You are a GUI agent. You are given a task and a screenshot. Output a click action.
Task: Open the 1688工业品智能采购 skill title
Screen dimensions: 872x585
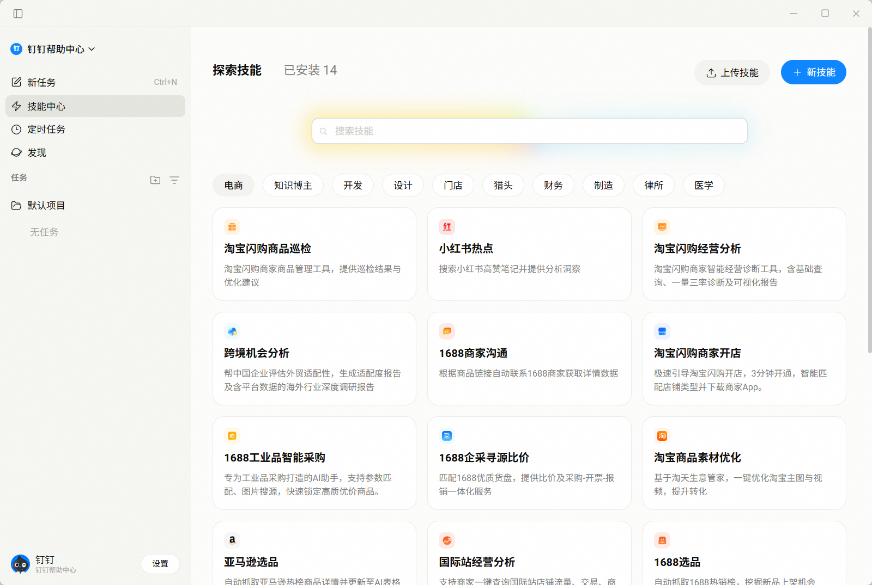coord(275,458)
